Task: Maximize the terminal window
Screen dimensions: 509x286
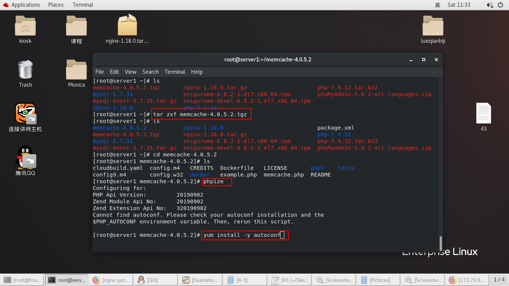Action: pyautogui.click(x=424, y=60)
